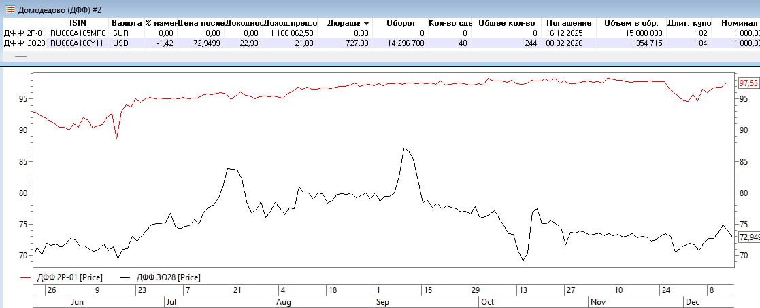Screen dimensions: 760x308
Task: Click the Валюта column header
Action: coord(127,22)
